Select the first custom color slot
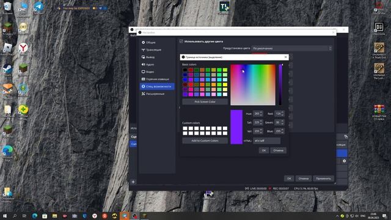Image resolution: width=391 pixels, height=220 pixels. coord(185,128)
